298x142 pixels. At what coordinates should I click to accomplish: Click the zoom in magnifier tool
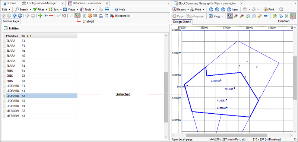[x=236, y=16]
